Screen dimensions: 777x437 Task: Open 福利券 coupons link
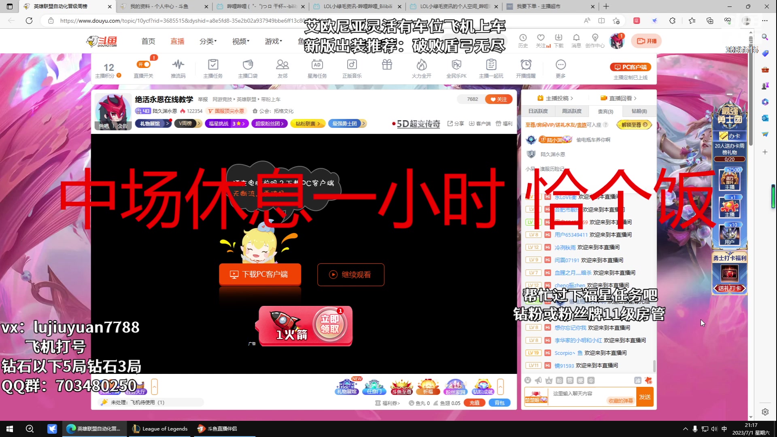pos(388,403)
